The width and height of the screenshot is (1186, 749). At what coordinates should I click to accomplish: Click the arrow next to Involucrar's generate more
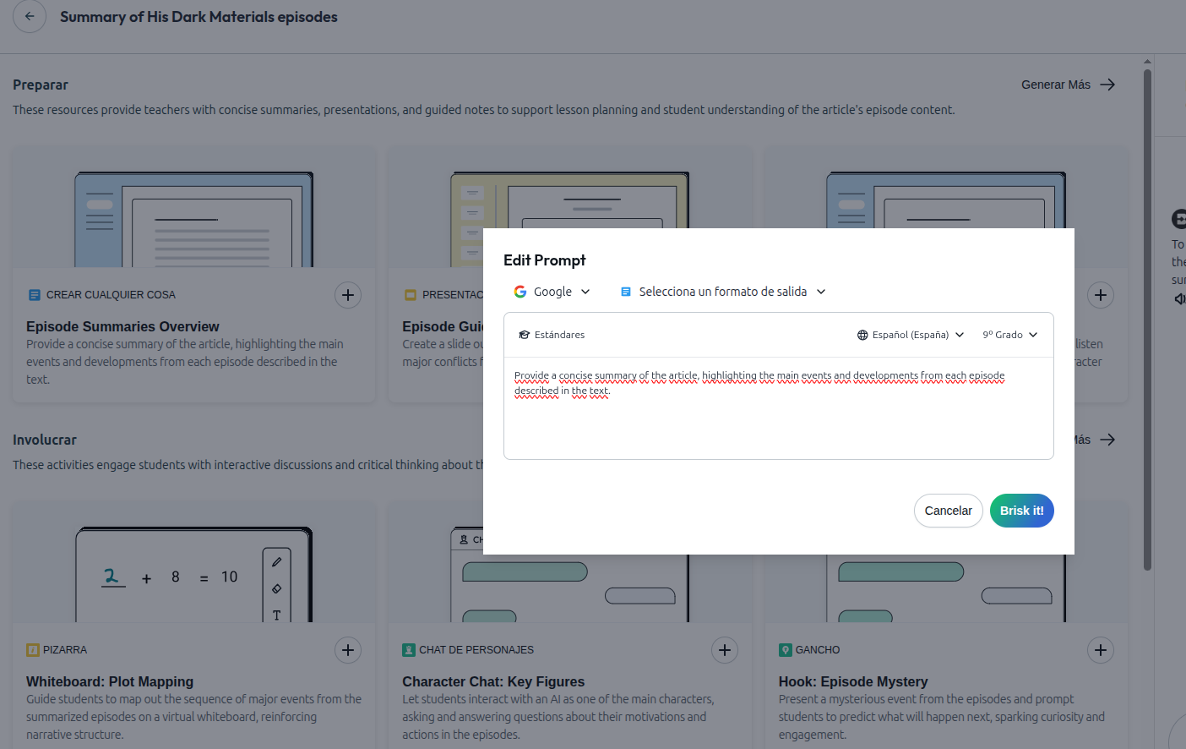[x=1107, y=440]
